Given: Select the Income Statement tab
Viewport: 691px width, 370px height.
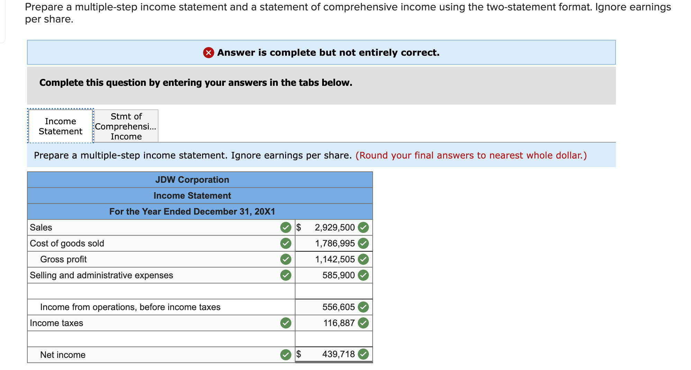Looking at the screenshot, I should [x=60, y=126].
